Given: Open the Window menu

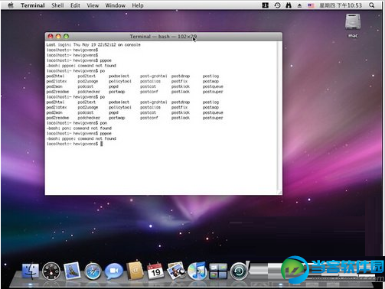Looking at the screenshot, I should click(116, 5).
